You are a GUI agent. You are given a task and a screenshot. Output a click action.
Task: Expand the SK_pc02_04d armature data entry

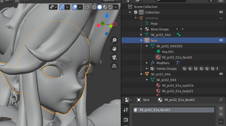(141, 35)
